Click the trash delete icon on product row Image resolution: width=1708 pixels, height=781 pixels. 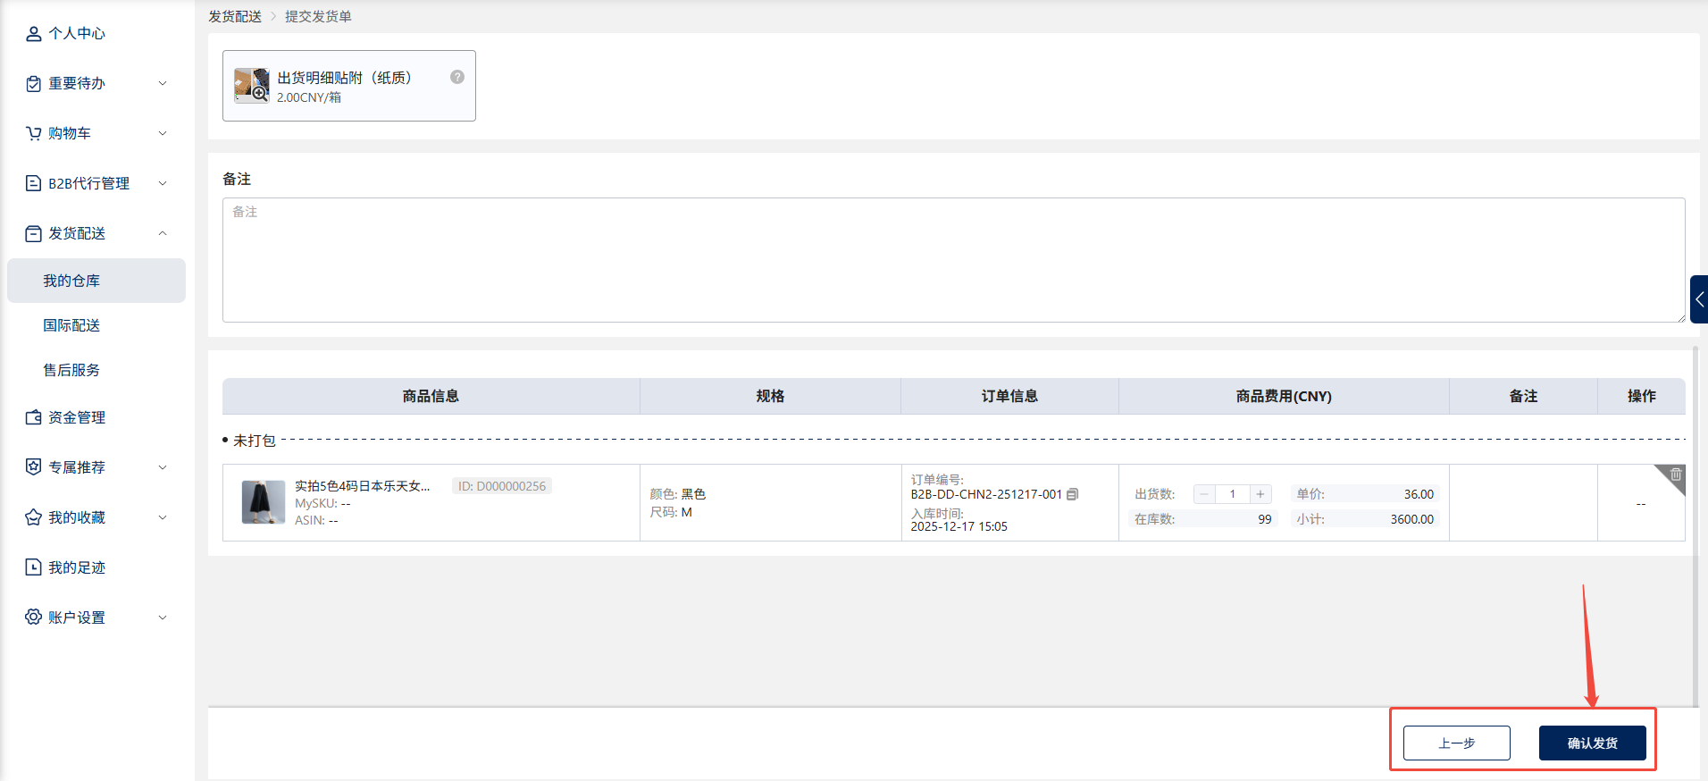(x=1676, y=474)
